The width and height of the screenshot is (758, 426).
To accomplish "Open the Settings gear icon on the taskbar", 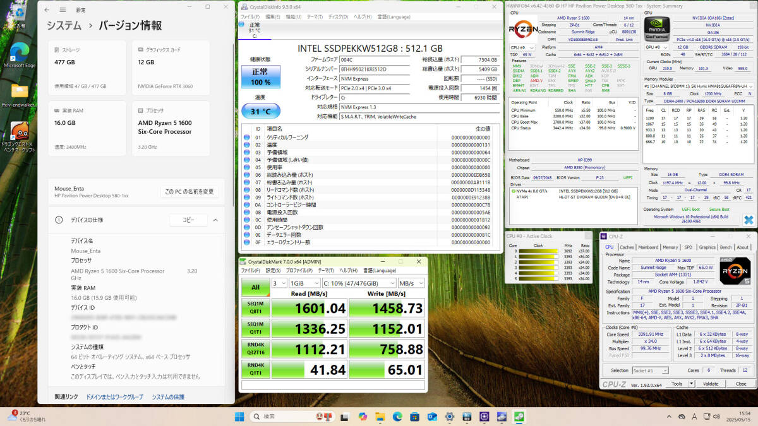I will [450, 417].
